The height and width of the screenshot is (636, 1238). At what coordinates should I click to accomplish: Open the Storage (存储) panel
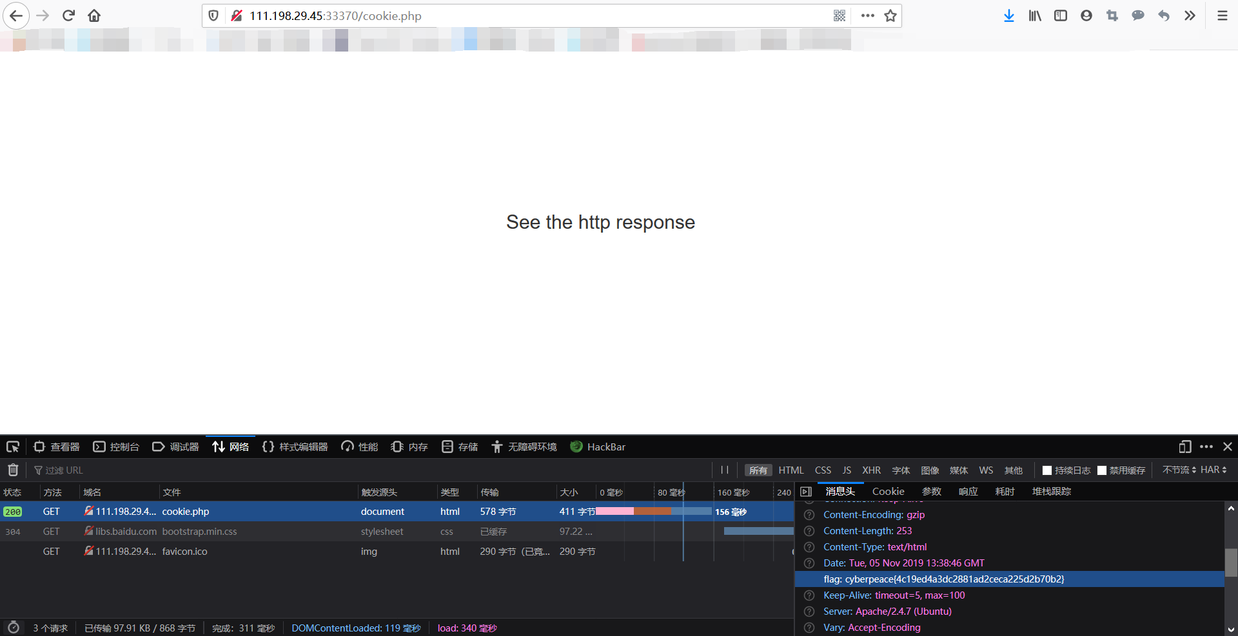pos(460,447)
